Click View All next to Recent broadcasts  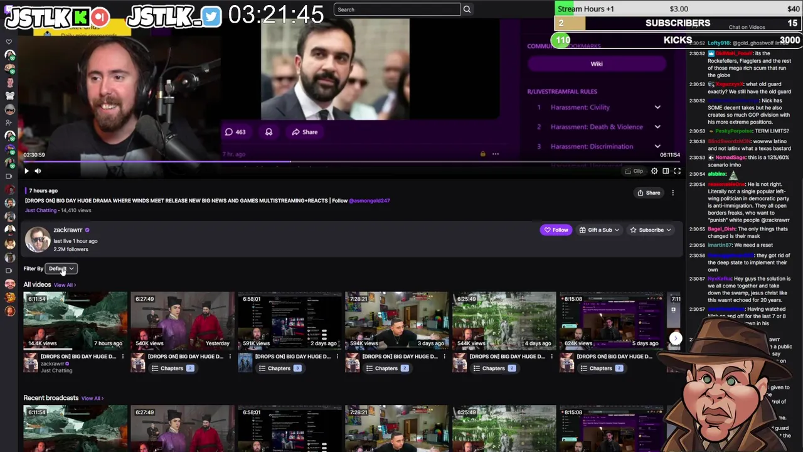tap(92, 398)
